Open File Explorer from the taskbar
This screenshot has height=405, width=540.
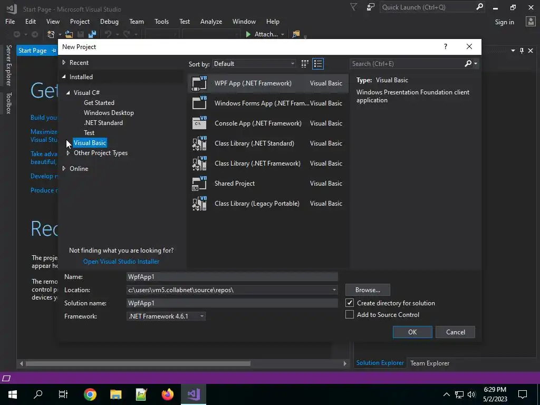[x=115, y=394]
